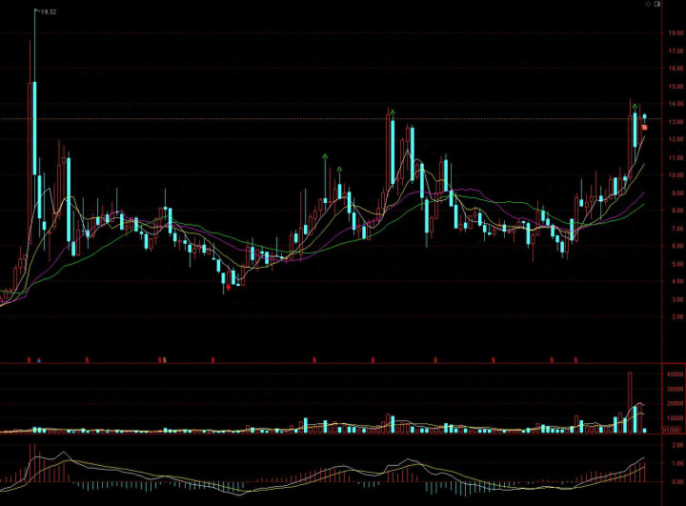
Task: Click the 12.00 price axis label
Action: [676, 139]
